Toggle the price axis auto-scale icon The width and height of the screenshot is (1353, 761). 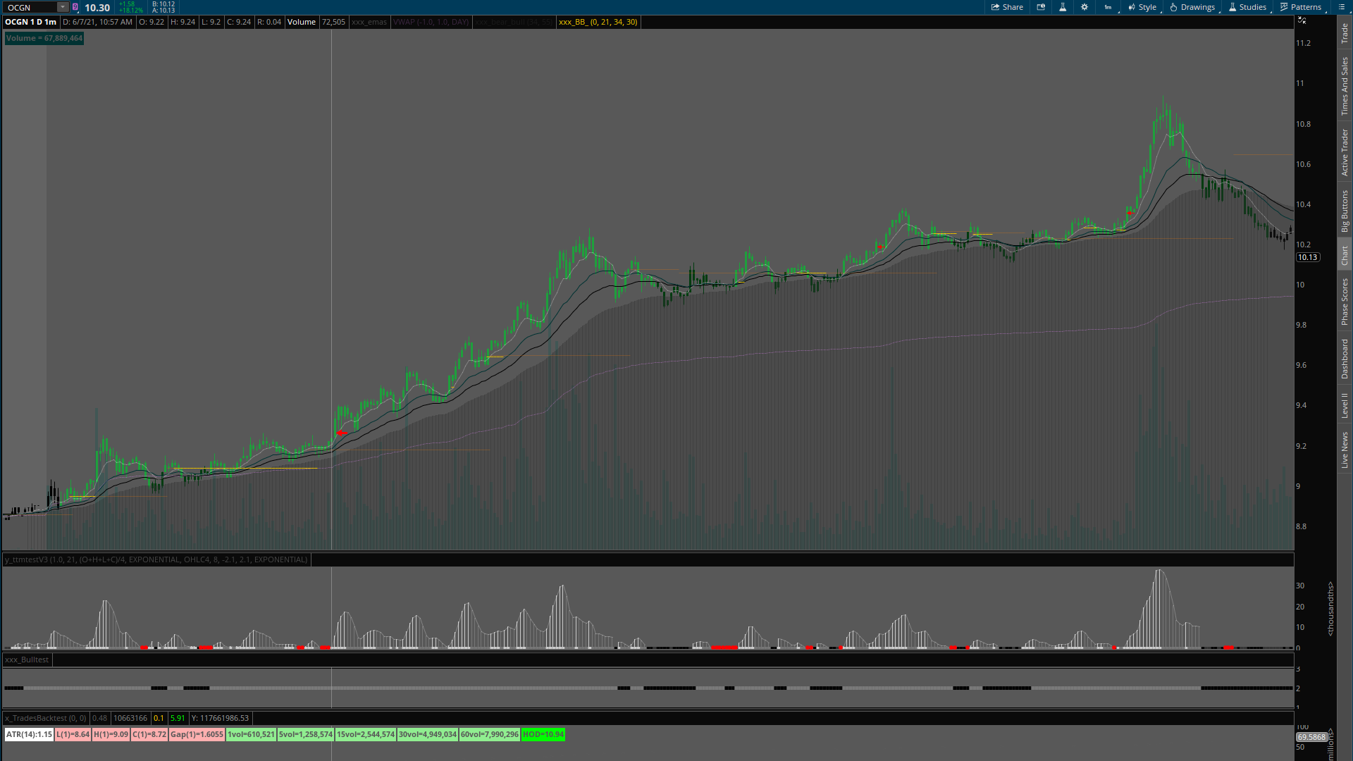pos(1302,20)
